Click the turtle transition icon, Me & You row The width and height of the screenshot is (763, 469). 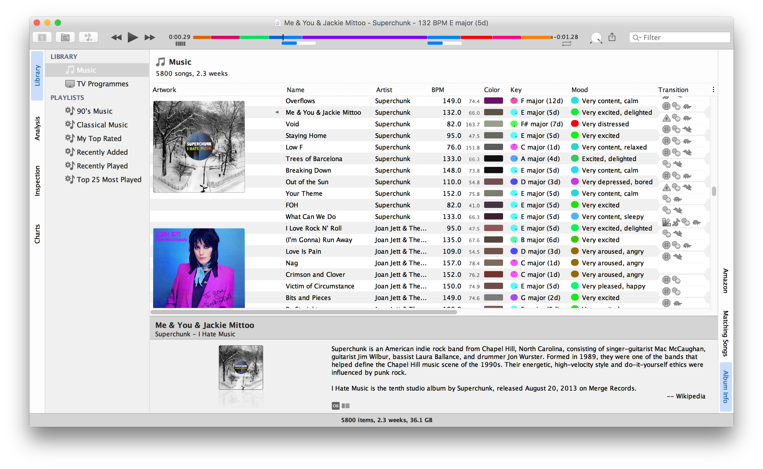(687, 107)
